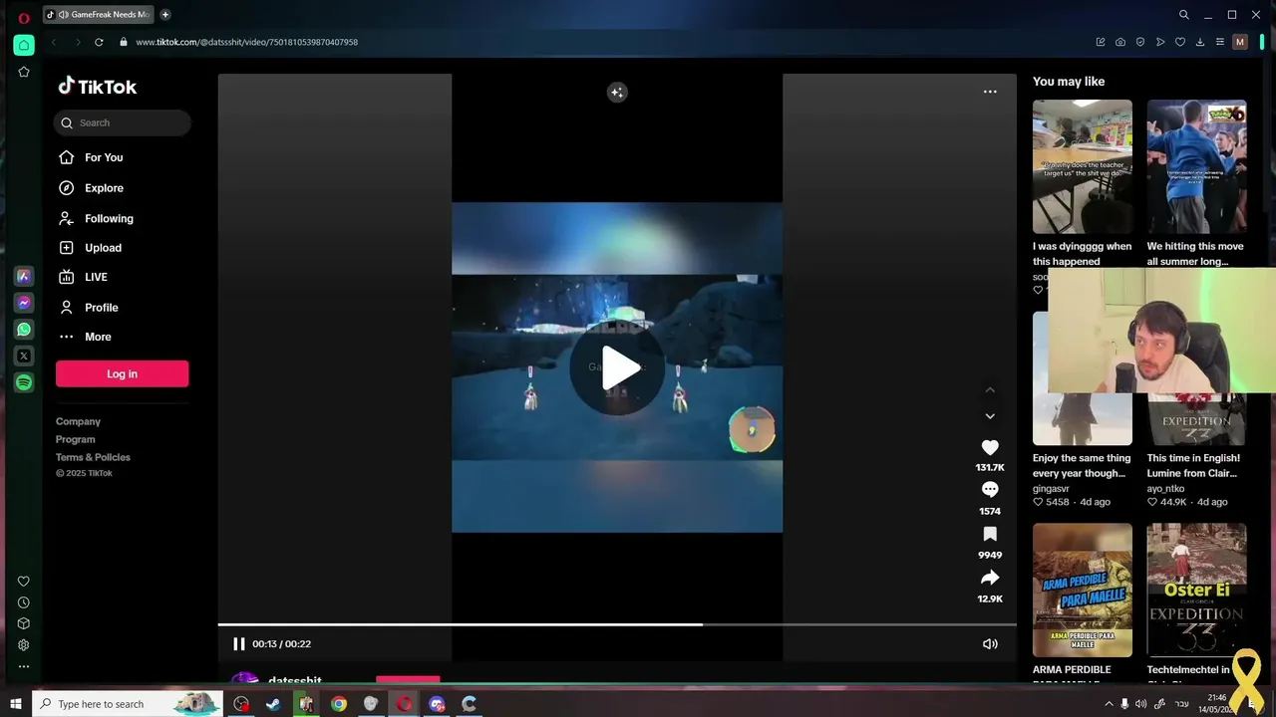Viewport: 1276px width, 717px height.
Task: Open ayo_ntko creator profile
Action: (x=1165, y=489)
